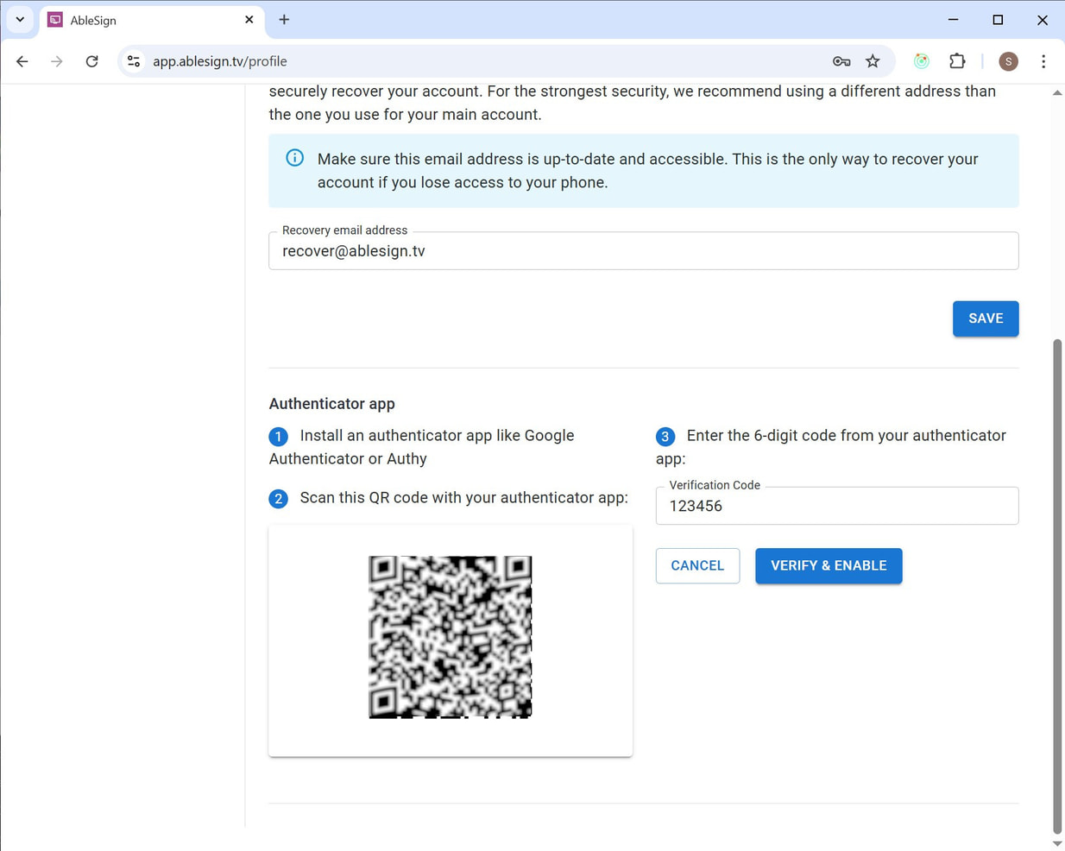Click the Verify & Enable button
This screenshot has height=851, width=1065.
(829, 565)
